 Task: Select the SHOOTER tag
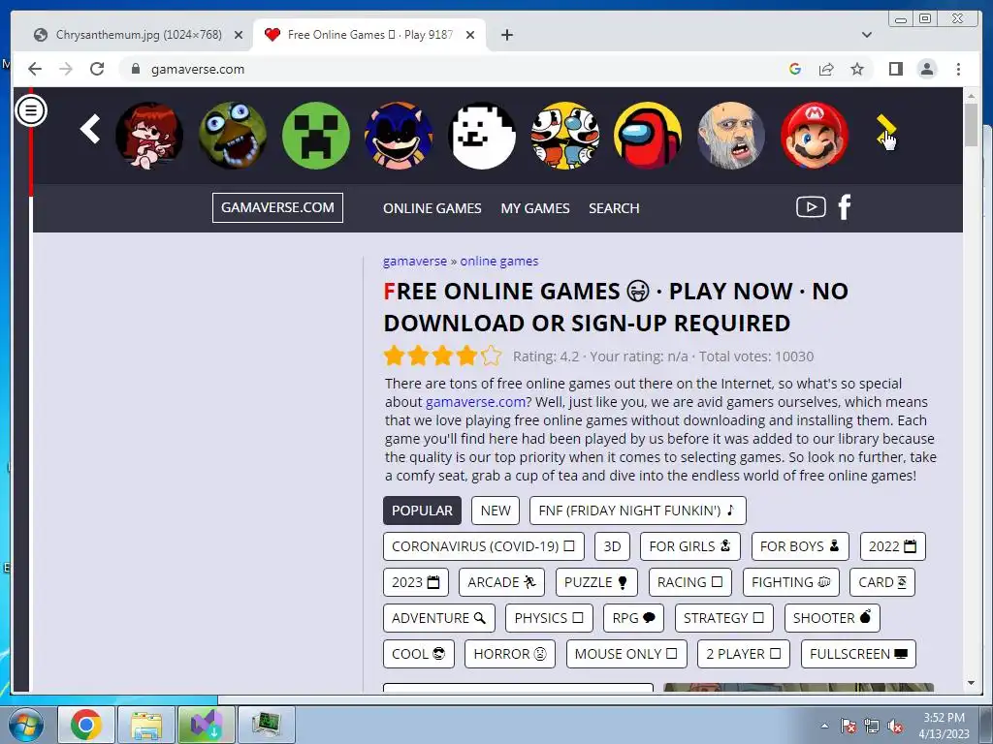click(832, 618)
